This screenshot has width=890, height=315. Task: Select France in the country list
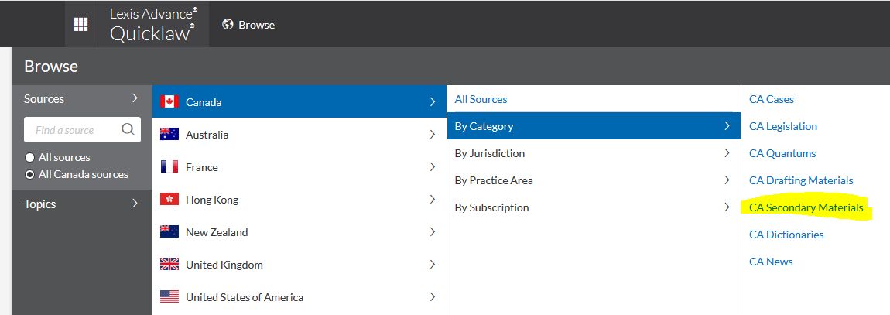(x=300, y=167)
